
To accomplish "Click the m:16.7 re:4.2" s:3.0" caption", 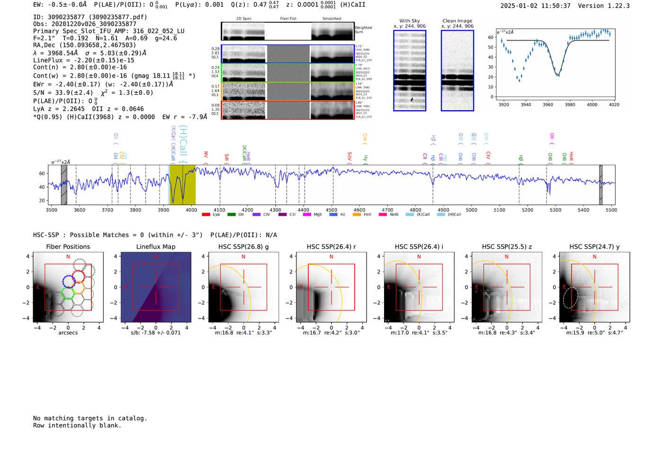I will click(331, 333).
